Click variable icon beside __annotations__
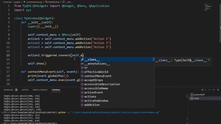Image resolution: width=221 pixels, height=124 pixels. pos(82,64)
